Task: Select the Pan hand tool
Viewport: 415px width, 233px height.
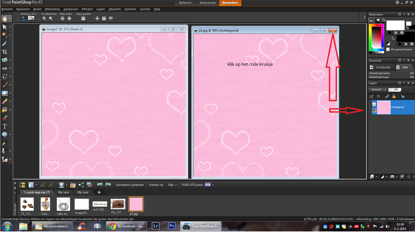Action: click(x=5, y=19)
